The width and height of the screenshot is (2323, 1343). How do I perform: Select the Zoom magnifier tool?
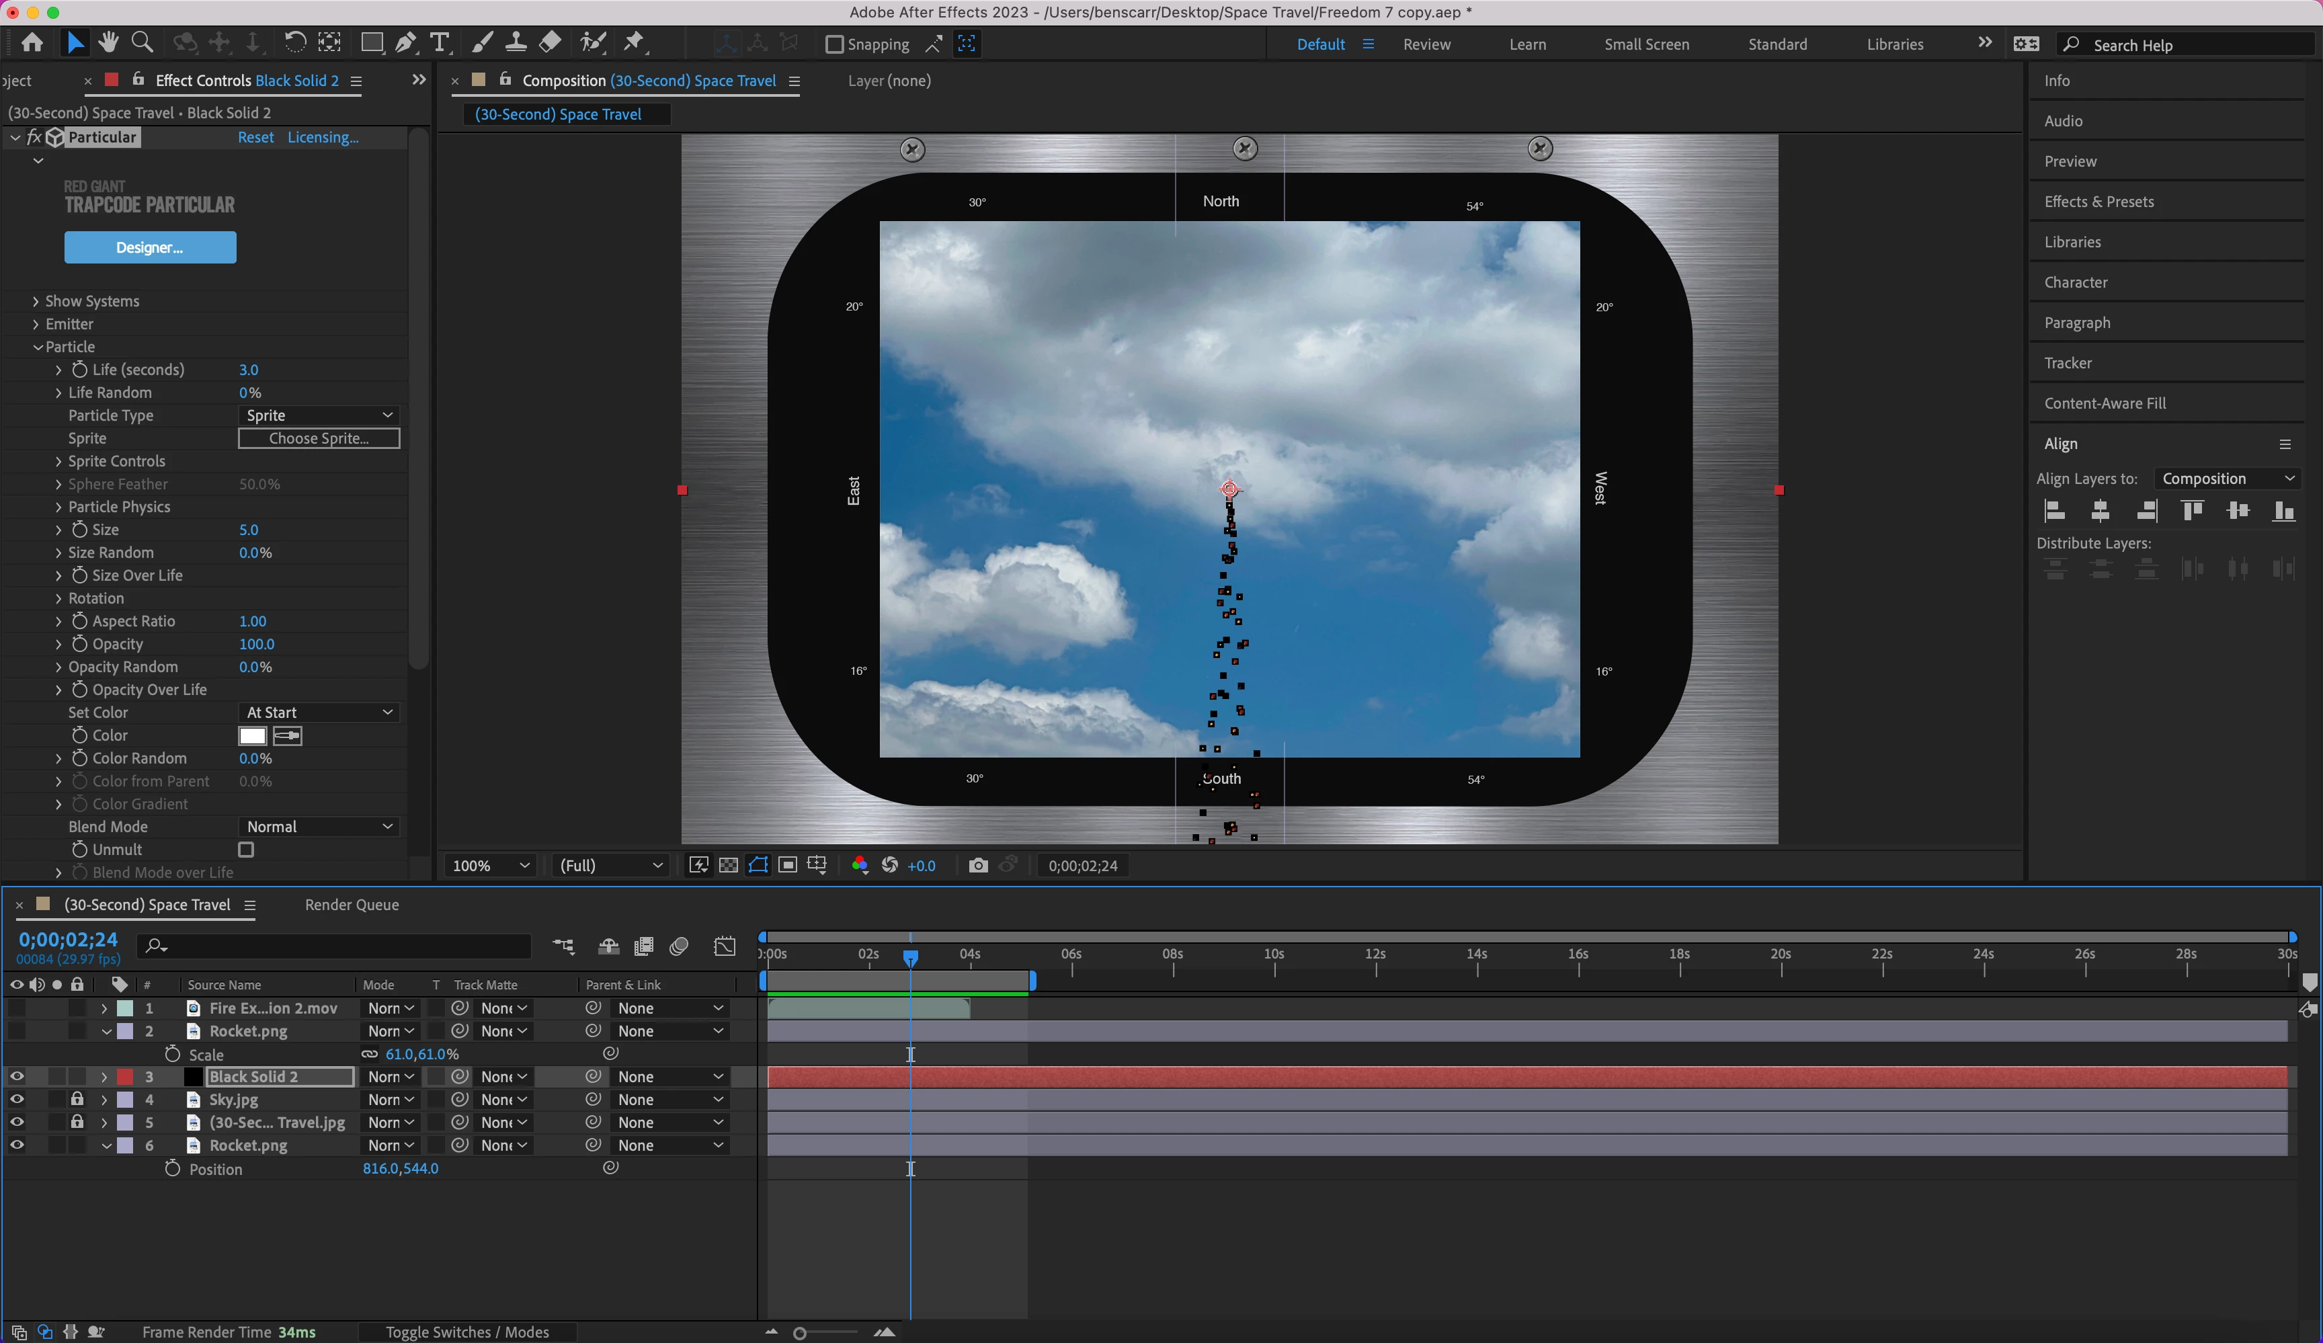click(x=142, y=42)
